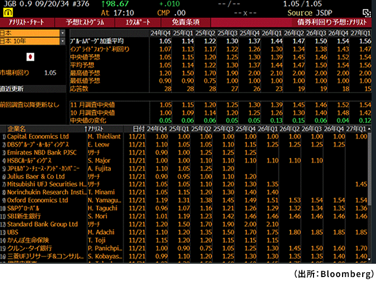Click the 11月調査中央値 row label
The height and width of the screenshot is (285, 376).
pos(92,105)
